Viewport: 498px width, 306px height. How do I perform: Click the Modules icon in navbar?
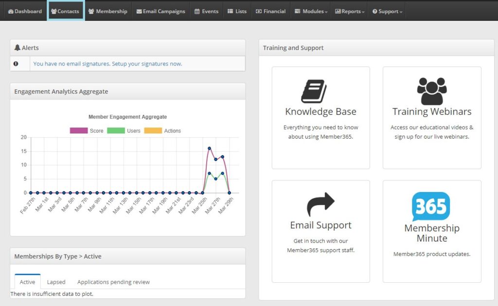click(297, 12)
